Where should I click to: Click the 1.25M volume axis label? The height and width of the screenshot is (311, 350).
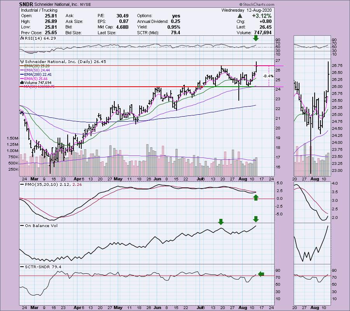pos(12,145)
